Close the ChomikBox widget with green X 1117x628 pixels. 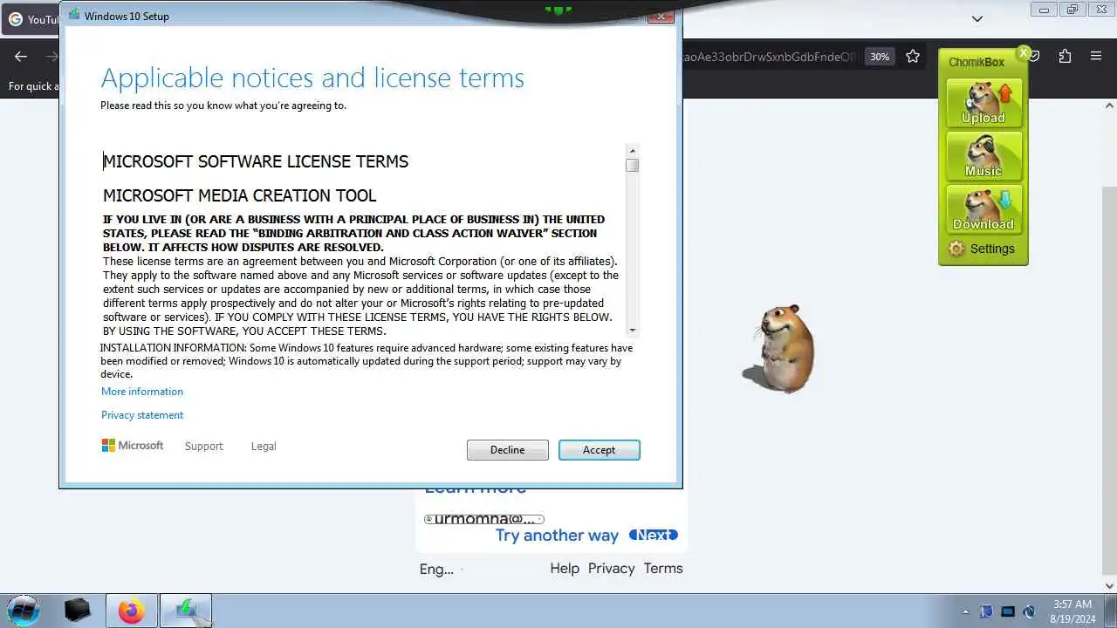click(x=1024, y=52)
